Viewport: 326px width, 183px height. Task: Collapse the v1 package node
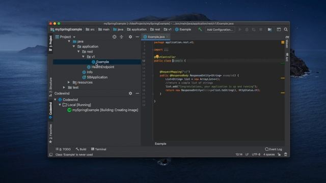pos(84,56)
